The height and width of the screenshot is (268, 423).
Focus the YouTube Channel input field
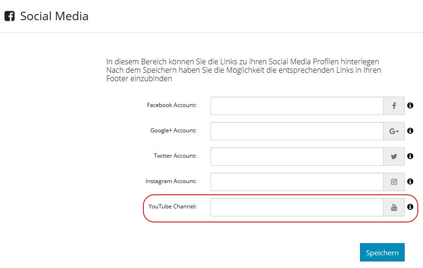[x=297, y=207]
